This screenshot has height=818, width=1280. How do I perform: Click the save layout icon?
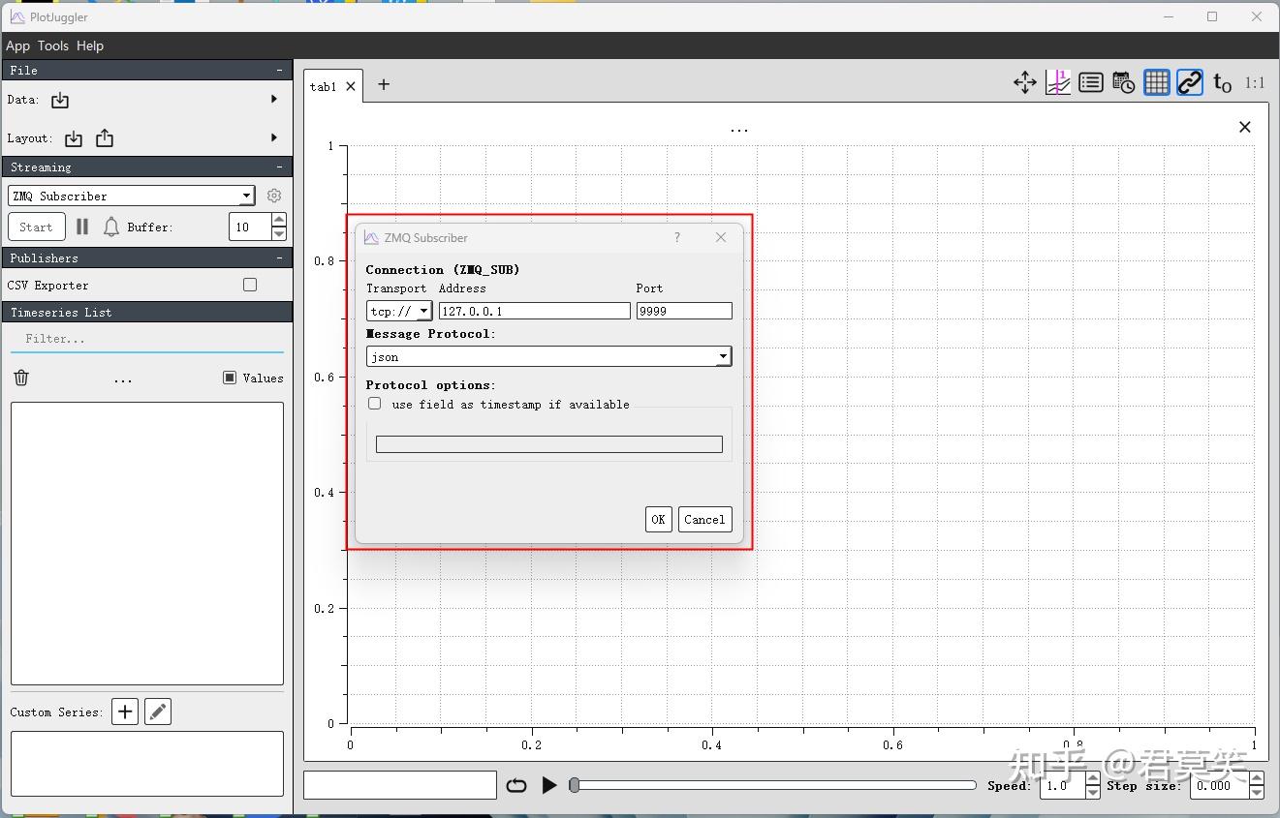[105, 138]
